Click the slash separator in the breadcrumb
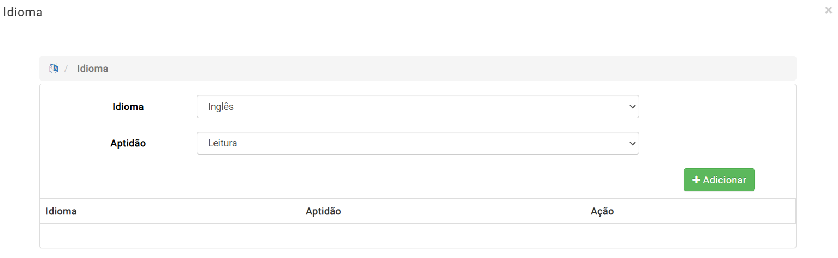Screen dimensions: 838x258 pos(66,69)
